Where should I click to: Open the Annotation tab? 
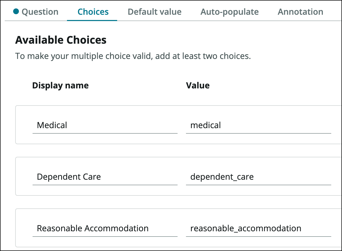tap(300, 12)
